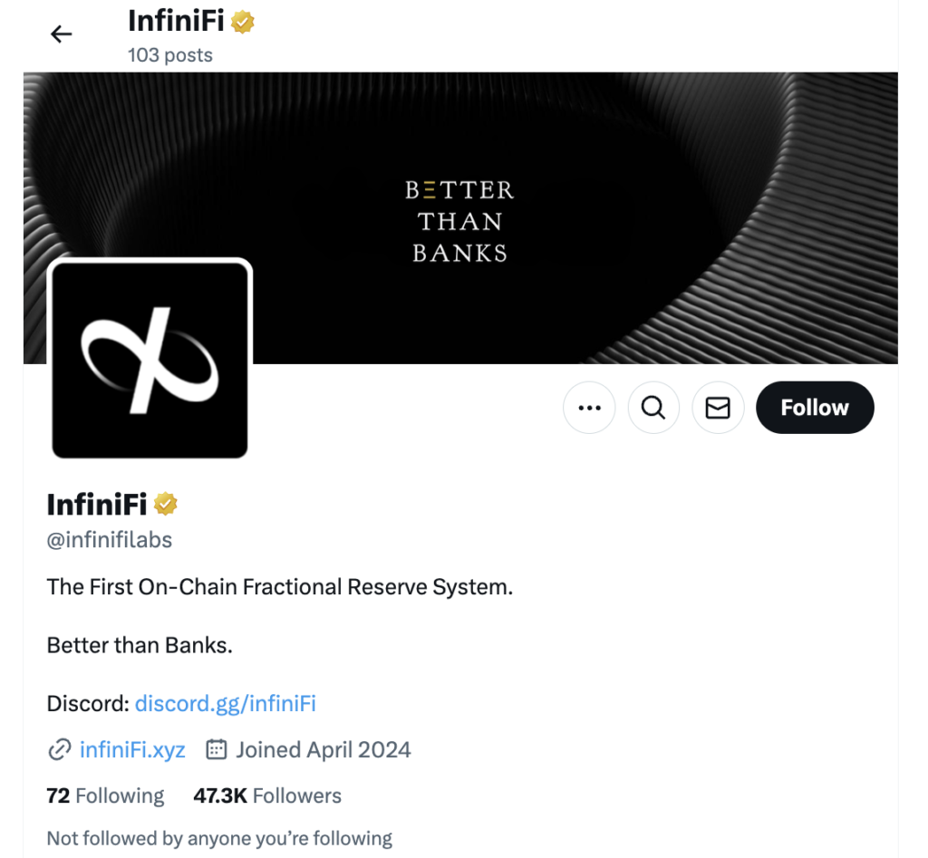The width and height of the screenshot is (928, 858).
Task: Click the calendar icon beside Joined April 2024
Action: click(216, 749)
